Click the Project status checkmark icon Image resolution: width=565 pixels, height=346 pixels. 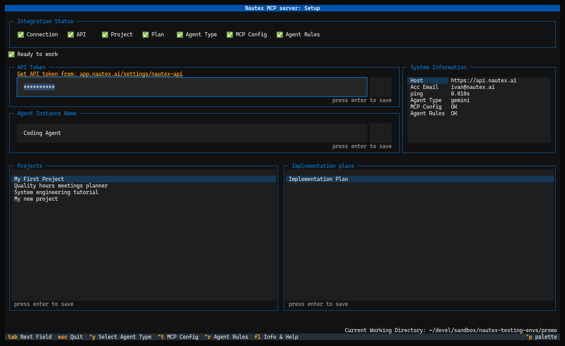105,34
